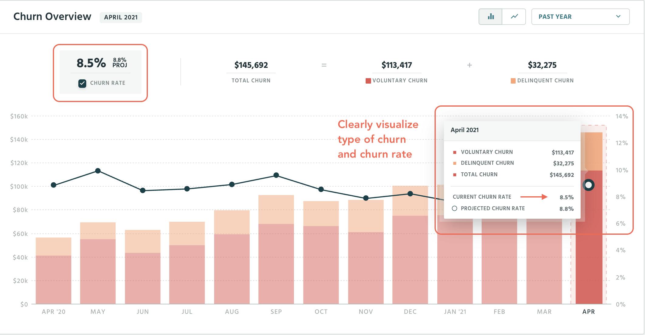This screenshot has height=335, width=645.
Task: Click the dropdown chevron arrow
Action: 618,17
